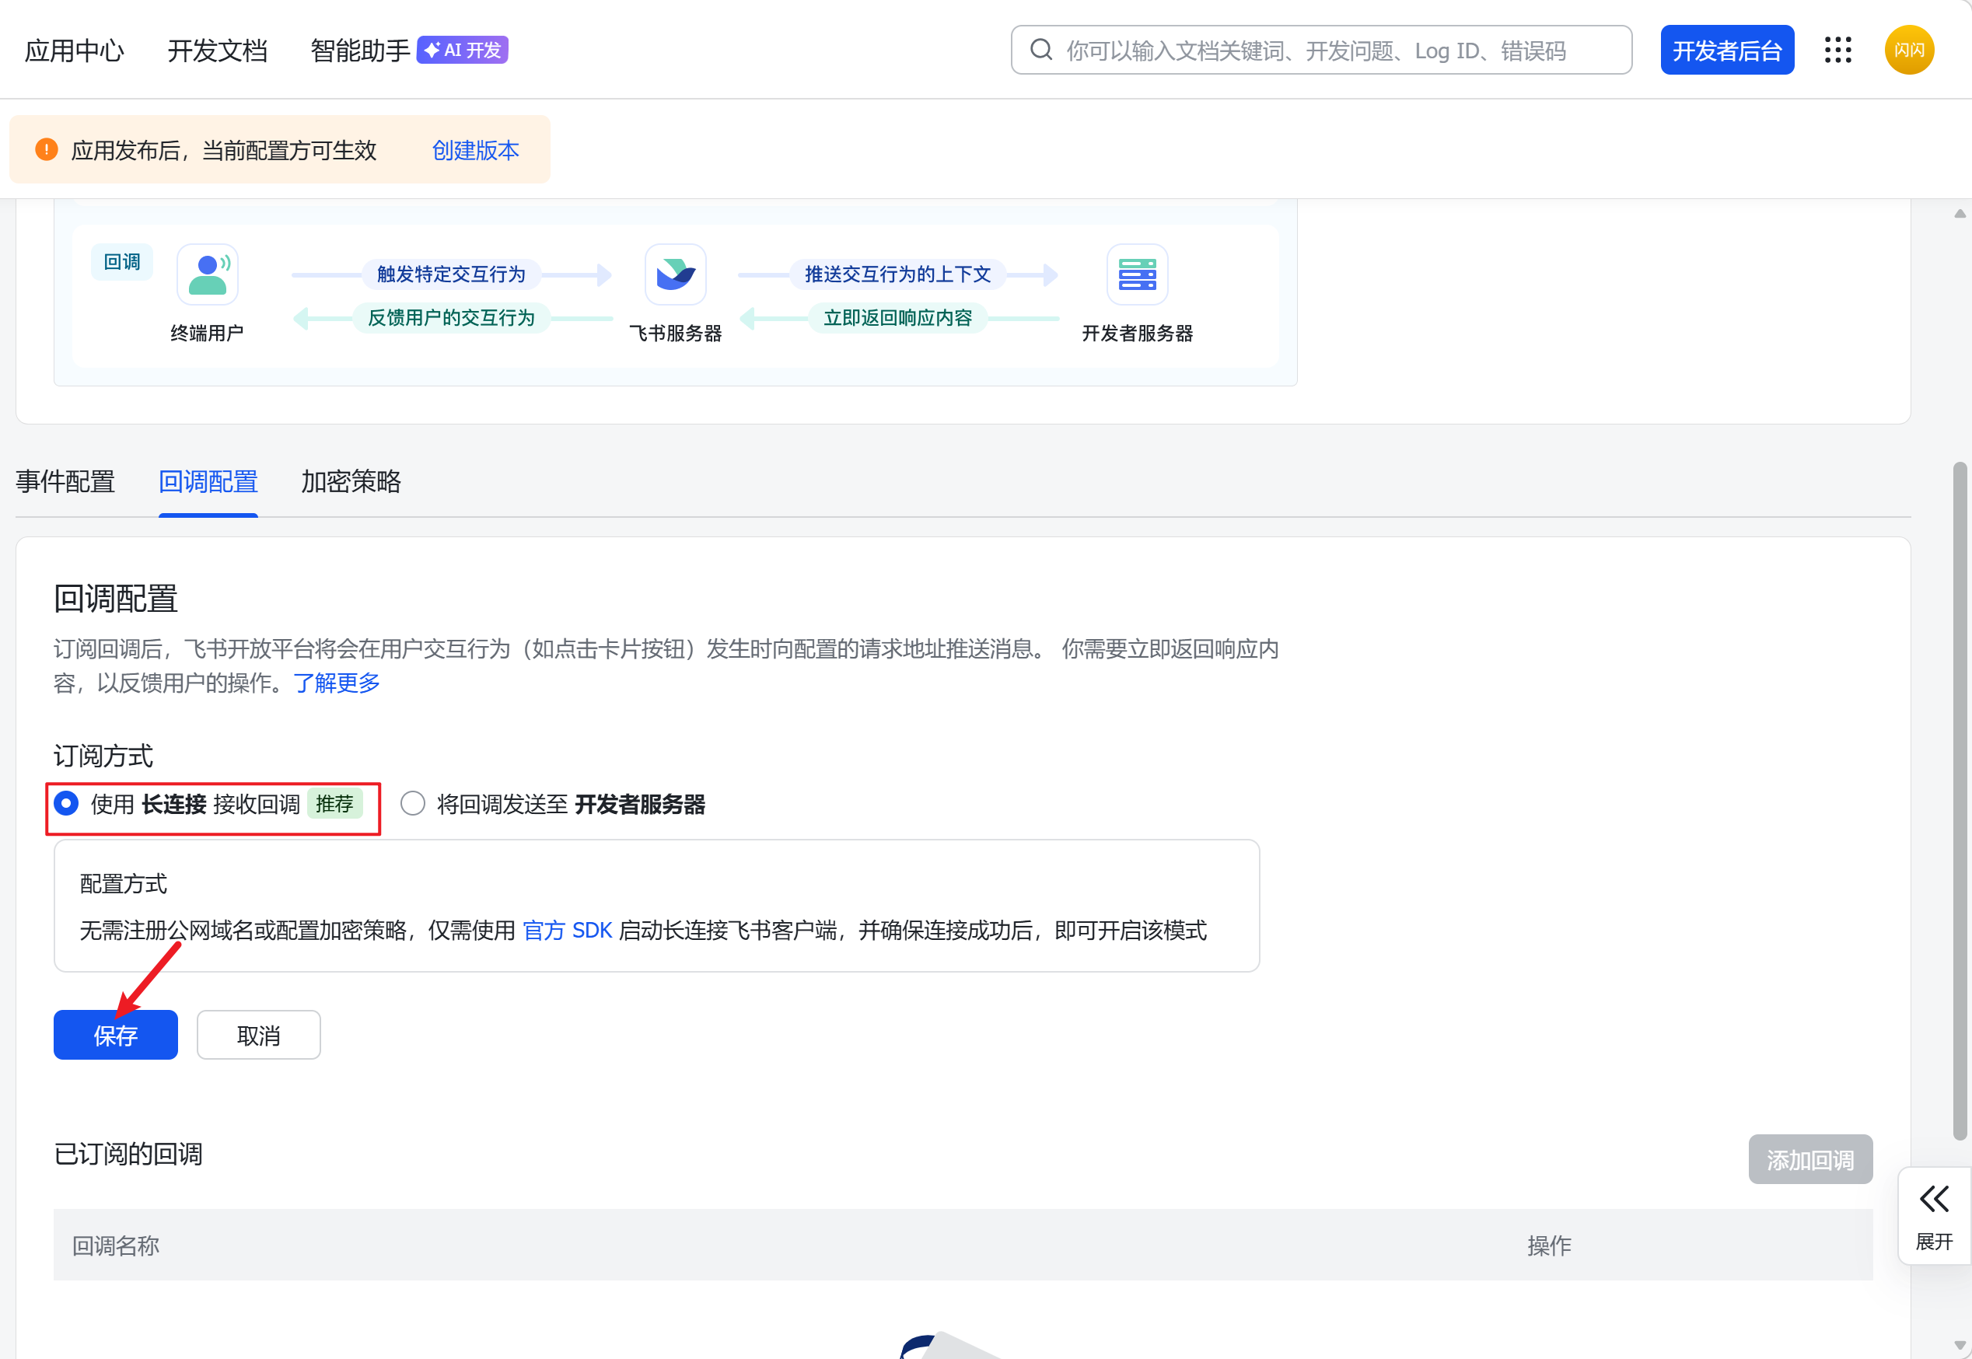Switch to the 事件配置 tab
The image size is (1972, 1359).
pyautogui.click(x=65, y=481)
